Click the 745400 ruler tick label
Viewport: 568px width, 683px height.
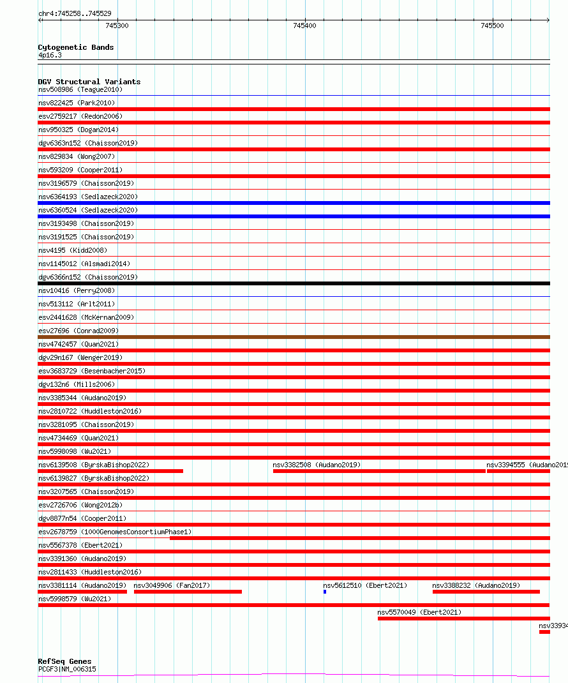pos(305,26)
